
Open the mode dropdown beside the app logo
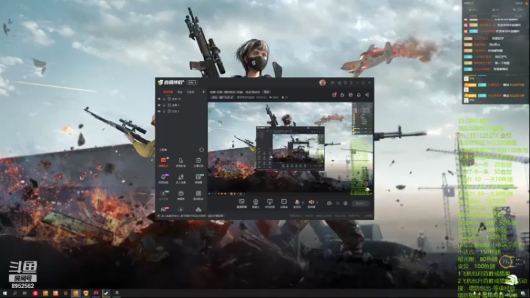coord(192,82)
